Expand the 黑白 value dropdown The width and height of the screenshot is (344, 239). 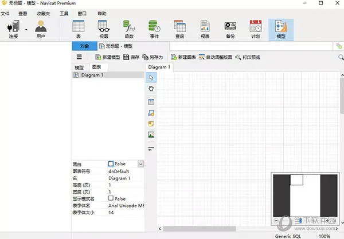[140, 164]
